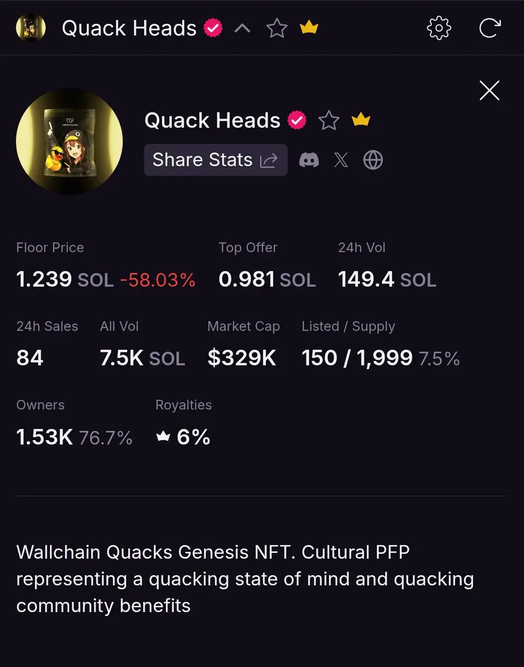The image size is (524, 667).
Task: Click the floor price 1.239 SOL value
Action: pyautogui.click(x=65, y=280)
